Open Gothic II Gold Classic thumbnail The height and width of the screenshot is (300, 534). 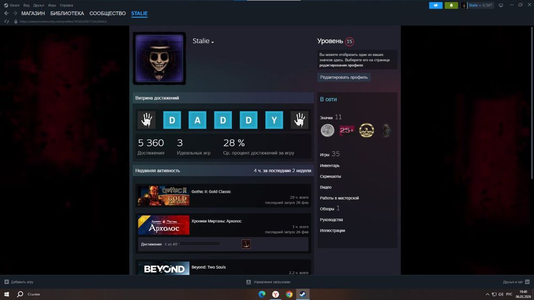click(164, 196)
